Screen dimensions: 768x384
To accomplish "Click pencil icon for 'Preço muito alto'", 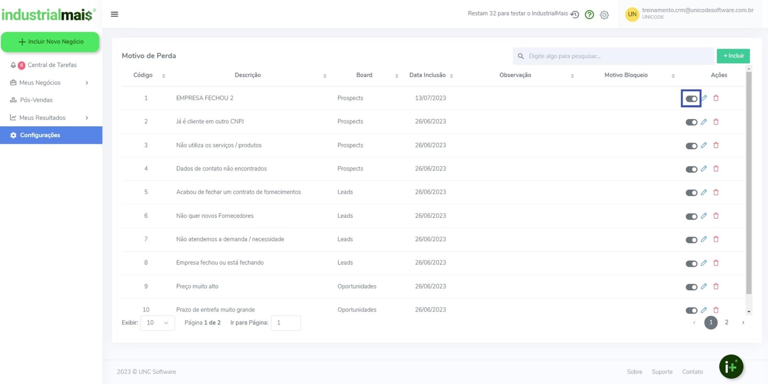I will pyautogui.click(x=704, y=287).
